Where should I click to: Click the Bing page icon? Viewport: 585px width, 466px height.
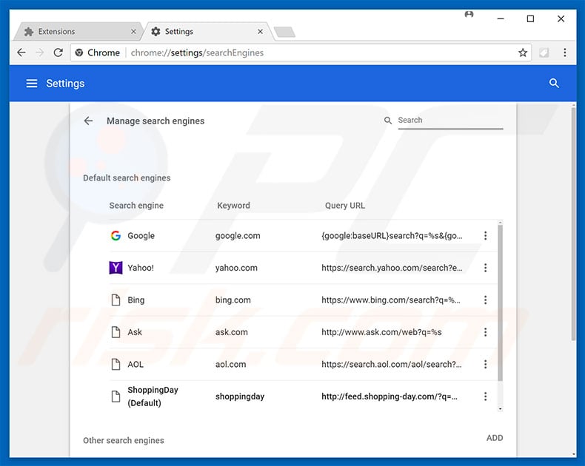coord(116,300)
